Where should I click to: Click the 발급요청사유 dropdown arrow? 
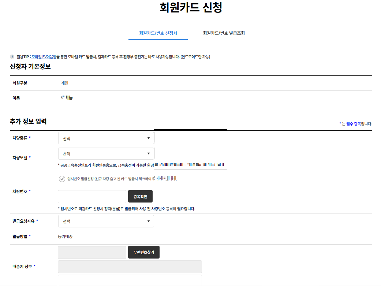click(149, 221)
